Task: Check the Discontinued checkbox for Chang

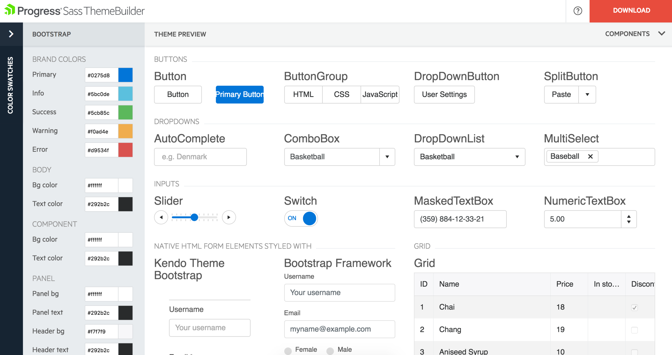Action: 634,330
